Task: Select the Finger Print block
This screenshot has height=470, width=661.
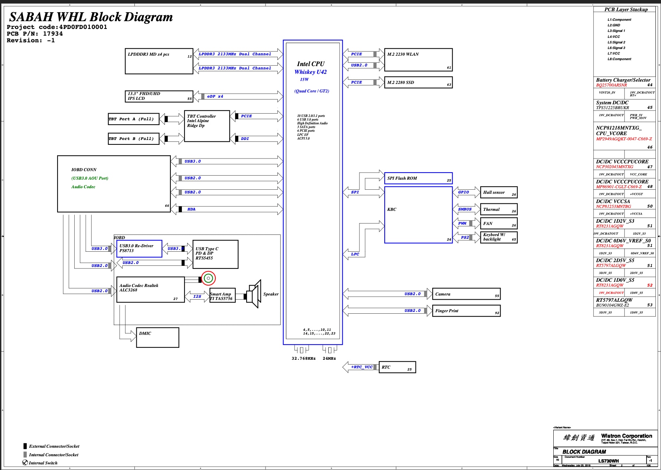Action: coord(466,311)
